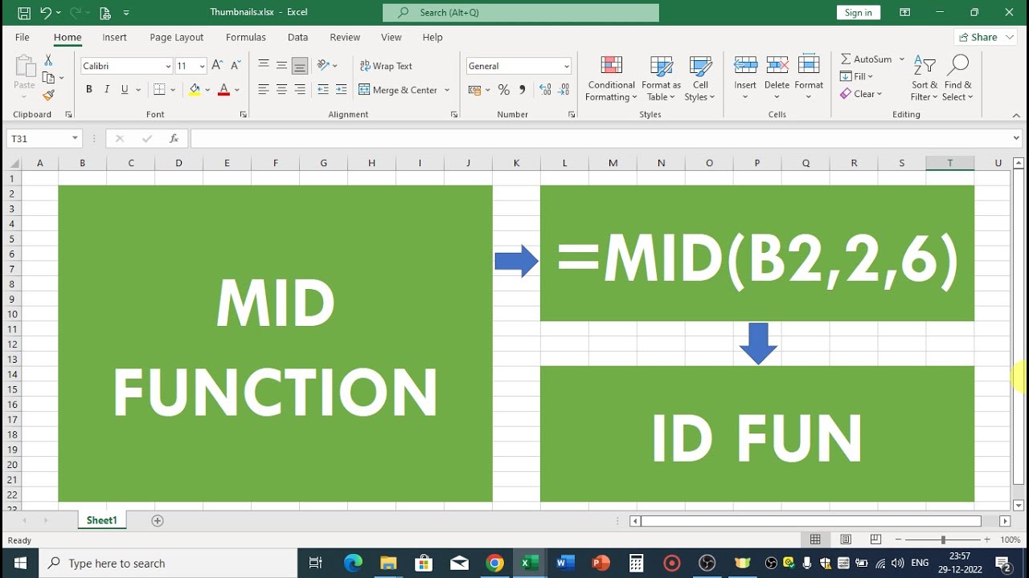The width and height of the screenshot is (1029, 578).
Task: Add a new sheet with plus icon
Action: (158, 521)
